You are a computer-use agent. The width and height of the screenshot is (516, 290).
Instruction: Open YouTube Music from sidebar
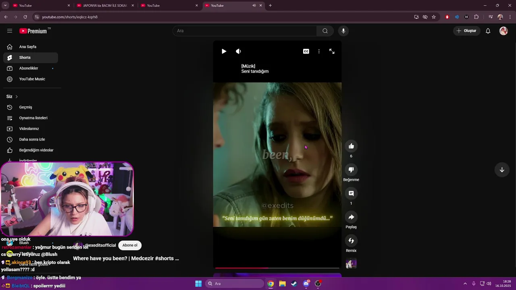[x=31, y=79]
